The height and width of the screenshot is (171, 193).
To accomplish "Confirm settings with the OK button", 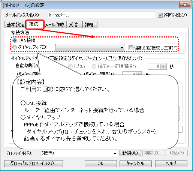I will 101,163.
